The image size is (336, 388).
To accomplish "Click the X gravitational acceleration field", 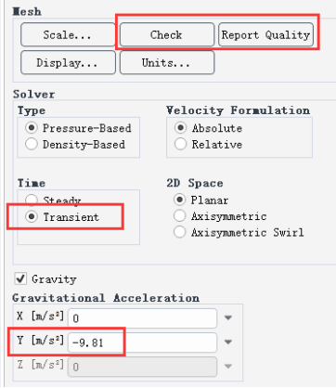I will click(x=142, y=318).
